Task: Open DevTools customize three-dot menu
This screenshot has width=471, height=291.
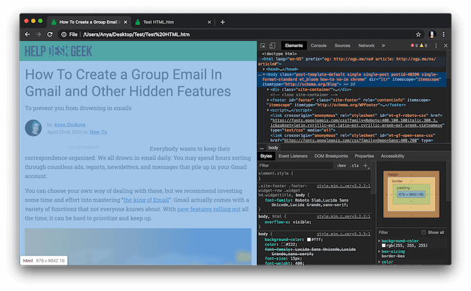Action: coord(435,45)
